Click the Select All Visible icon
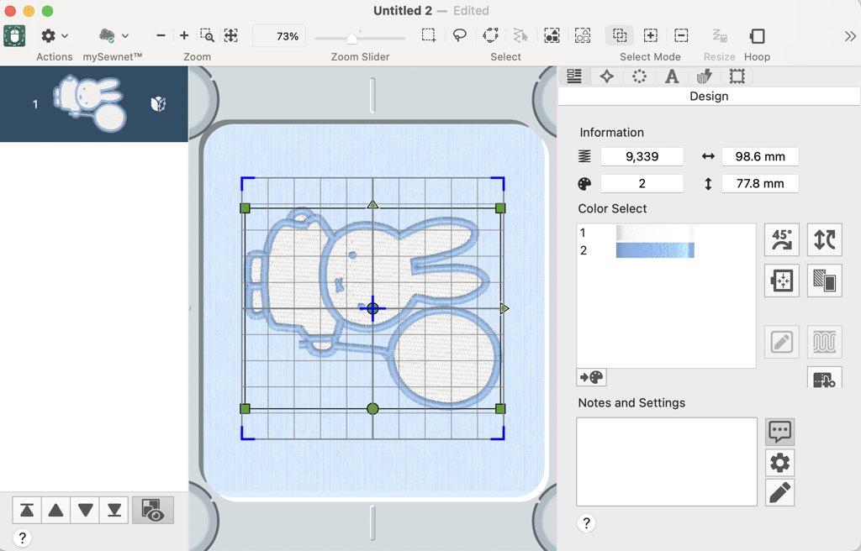861x551 pixels. 552,35
